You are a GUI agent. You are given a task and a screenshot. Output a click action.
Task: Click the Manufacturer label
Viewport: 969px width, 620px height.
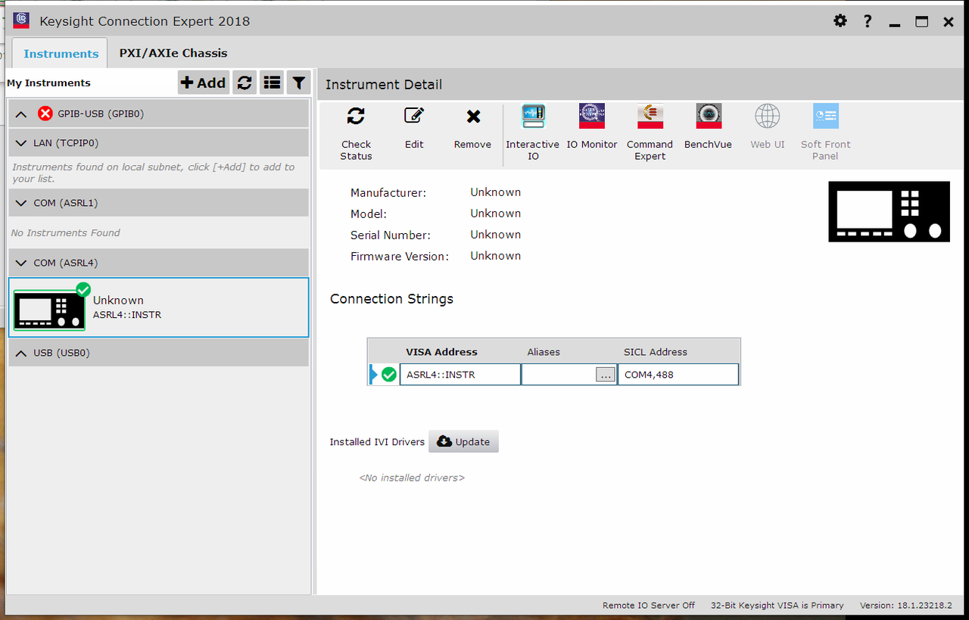coord(388,193)
